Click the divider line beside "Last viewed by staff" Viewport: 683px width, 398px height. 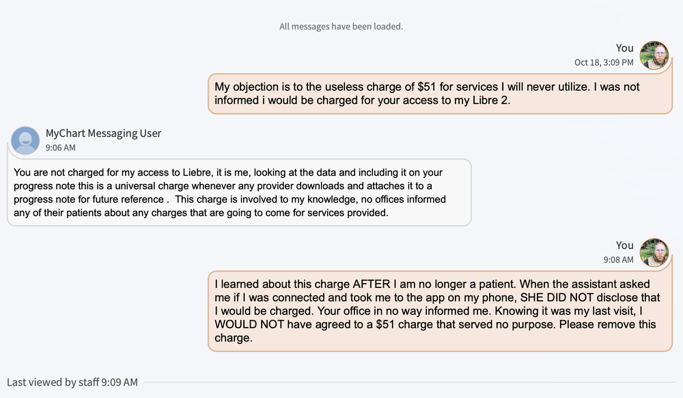410,382
